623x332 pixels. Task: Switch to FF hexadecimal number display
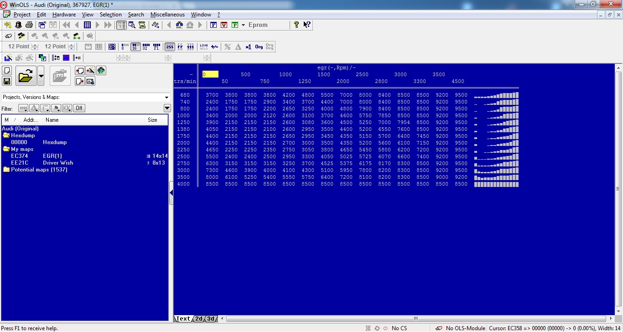pyautogui.click(x=180, y=47)
